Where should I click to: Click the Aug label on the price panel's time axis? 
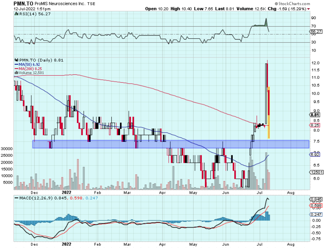291,193
